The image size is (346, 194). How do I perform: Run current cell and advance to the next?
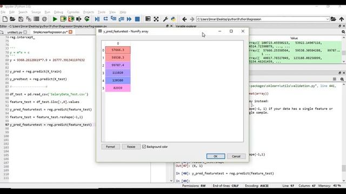tap(71, 19)
